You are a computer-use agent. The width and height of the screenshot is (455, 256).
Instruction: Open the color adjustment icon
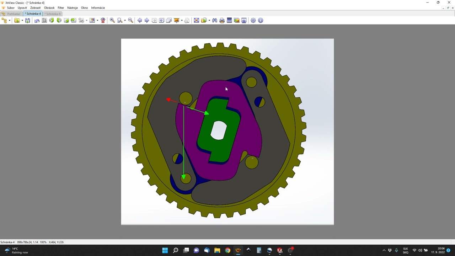tap(92, 20)
